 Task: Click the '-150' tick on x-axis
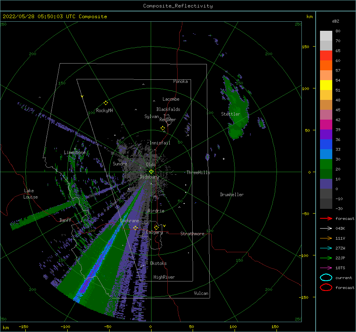pos(23,326)
